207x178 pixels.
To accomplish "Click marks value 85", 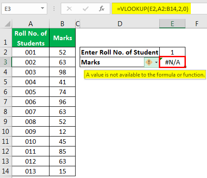I will 63,151.
